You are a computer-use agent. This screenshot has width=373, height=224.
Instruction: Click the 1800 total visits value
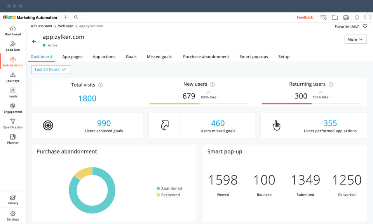click(x=87, y=98)
